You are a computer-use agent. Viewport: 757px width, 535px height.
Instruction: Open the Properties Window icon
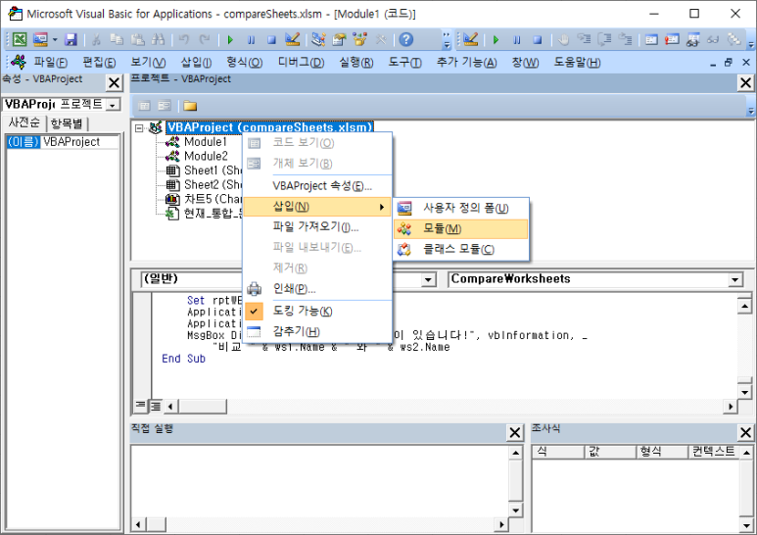coord(339,39)
